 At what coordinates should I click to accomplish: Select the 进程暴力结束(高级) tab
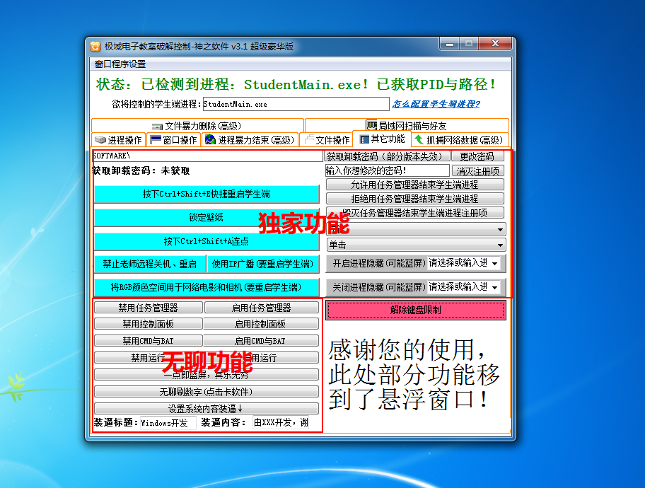(x=250, y=140)
